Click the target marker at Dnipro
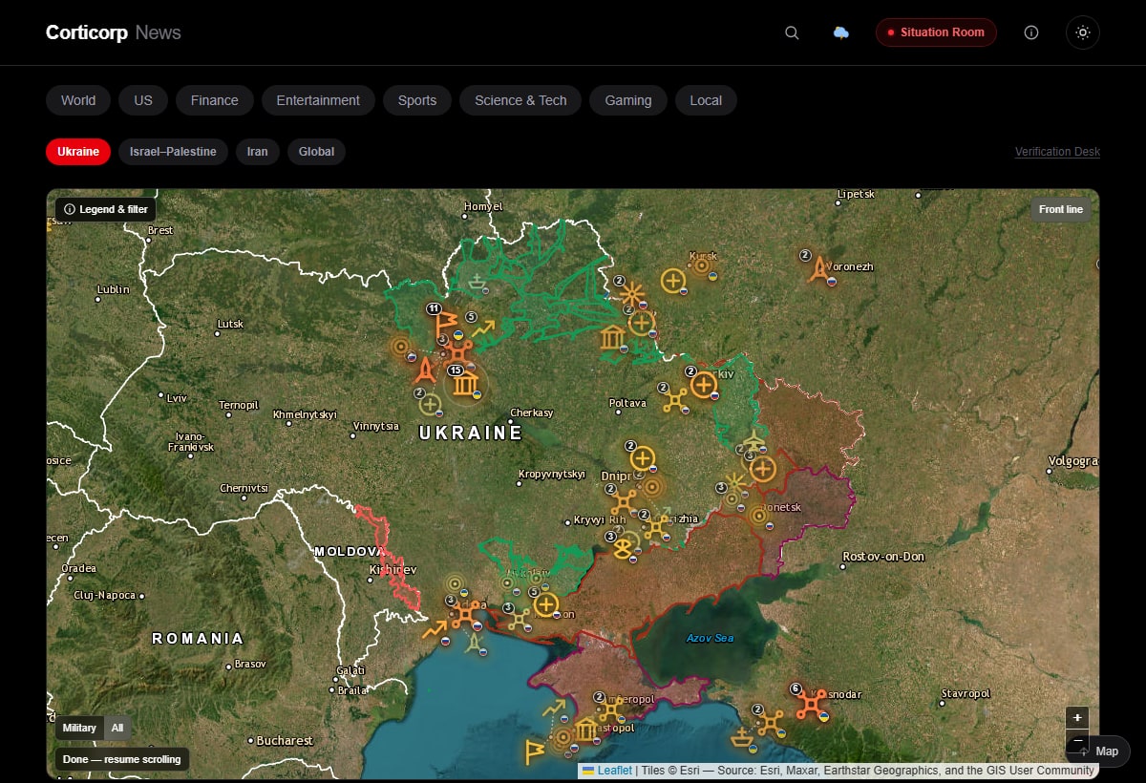The height and width of the screenshot is (783, 1146). [652, 487]
